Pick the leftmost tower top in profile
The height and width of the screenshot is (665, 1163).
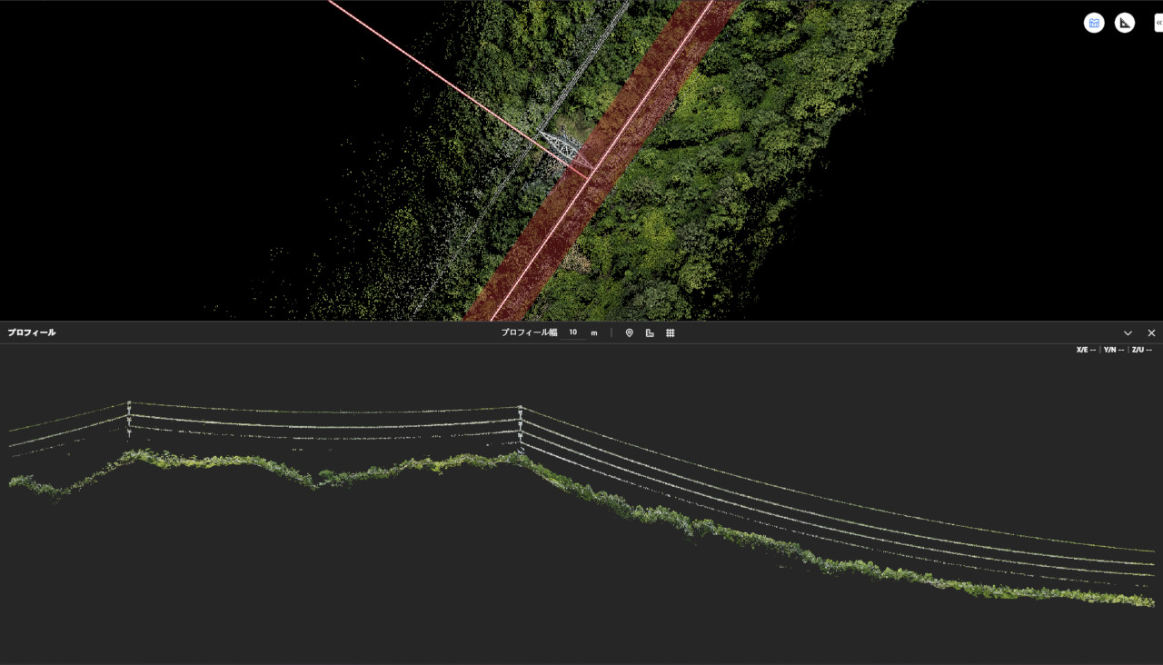coord(129,402)
